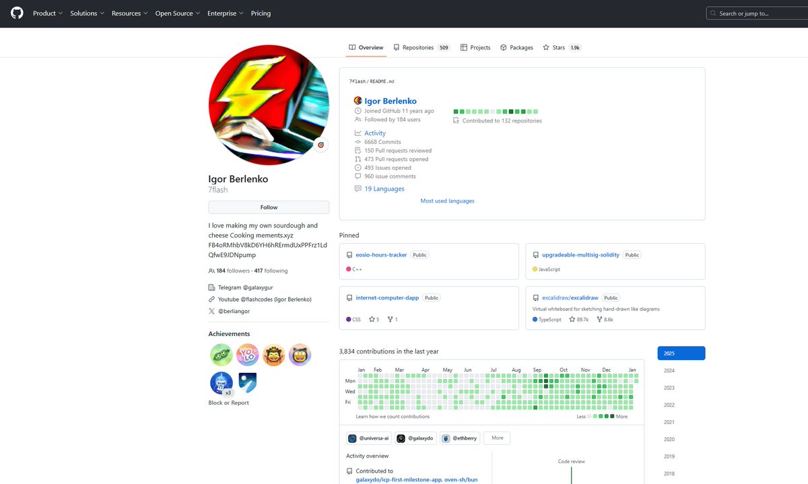Open Learn how we count contributions
Viewport: 808px width, 484px height.
tap(393, 417)
